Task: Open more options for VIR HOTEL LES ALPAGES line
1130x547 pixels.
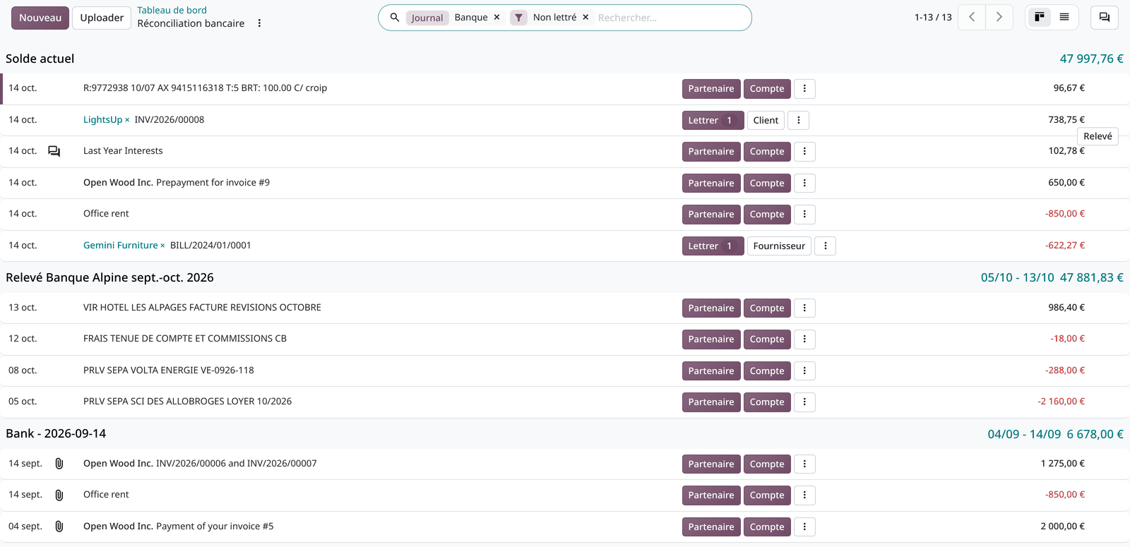Action: click(x=804, y=308)
